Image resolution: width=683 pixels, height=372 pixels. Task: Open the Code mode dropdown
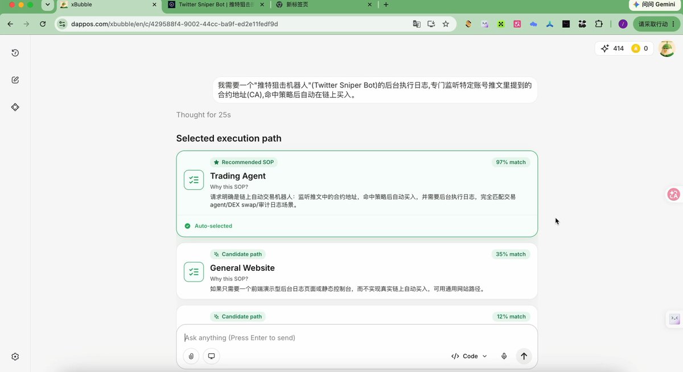(469, 356)
